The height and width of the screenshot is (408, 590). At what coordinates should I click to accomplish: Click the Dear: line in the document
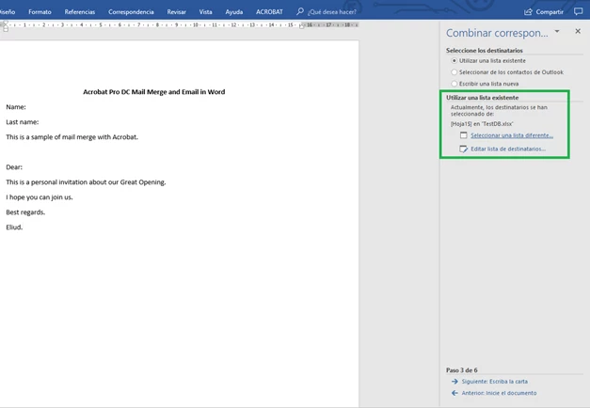tap(14, 167)
